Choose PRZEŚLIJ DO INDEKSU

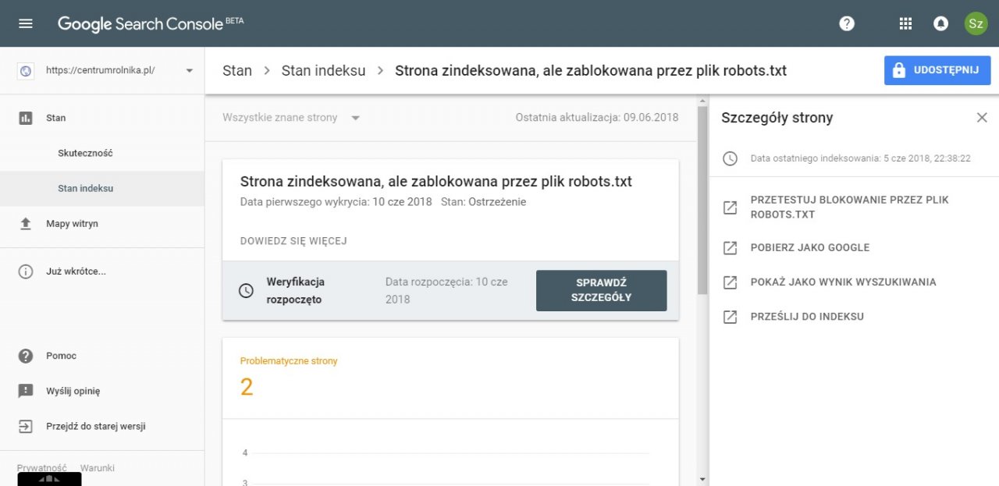(807, 317)
